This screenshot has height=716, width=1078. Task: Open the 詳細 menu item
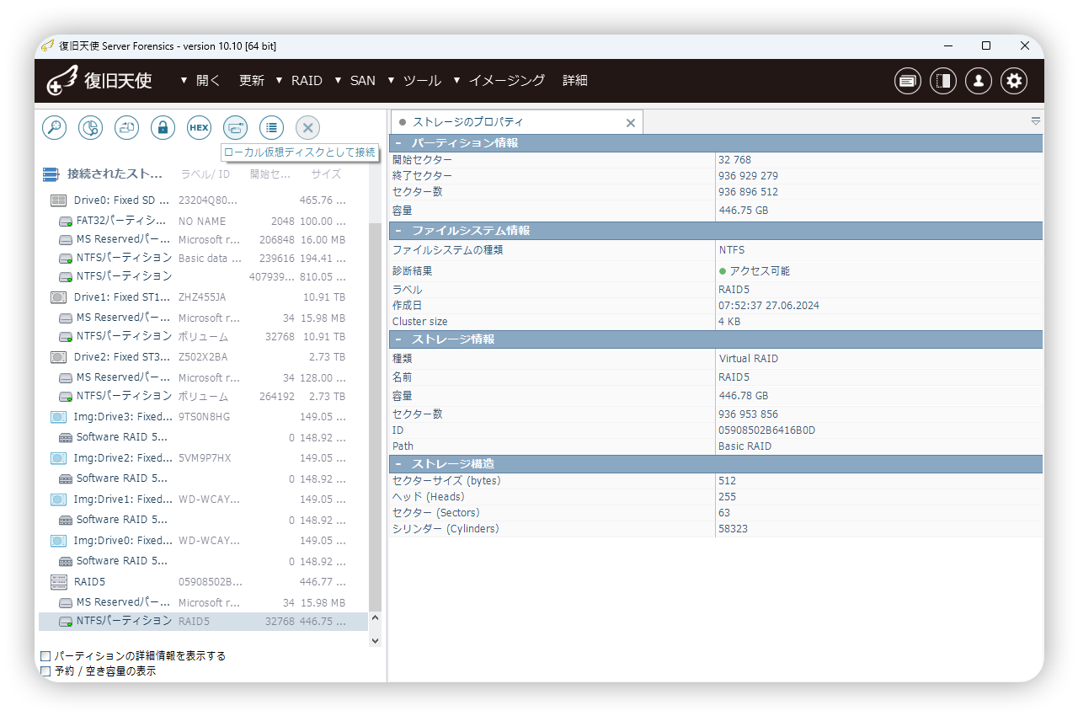click(575, 81)
